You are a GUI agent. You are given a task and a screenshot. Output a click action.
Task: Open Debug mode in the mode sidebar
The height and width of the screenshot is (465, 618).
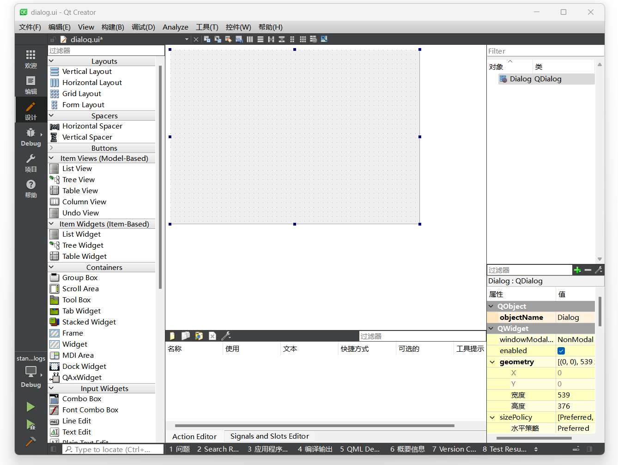click(30, 137)
